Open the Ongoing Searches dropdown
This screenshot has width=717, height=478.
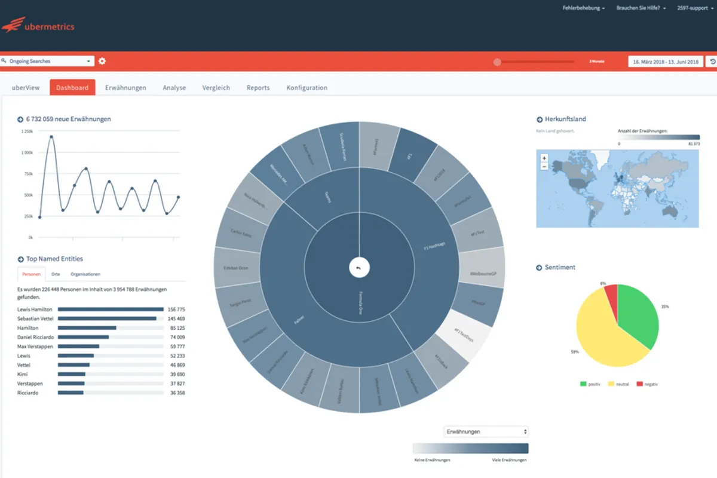point(47,61)
